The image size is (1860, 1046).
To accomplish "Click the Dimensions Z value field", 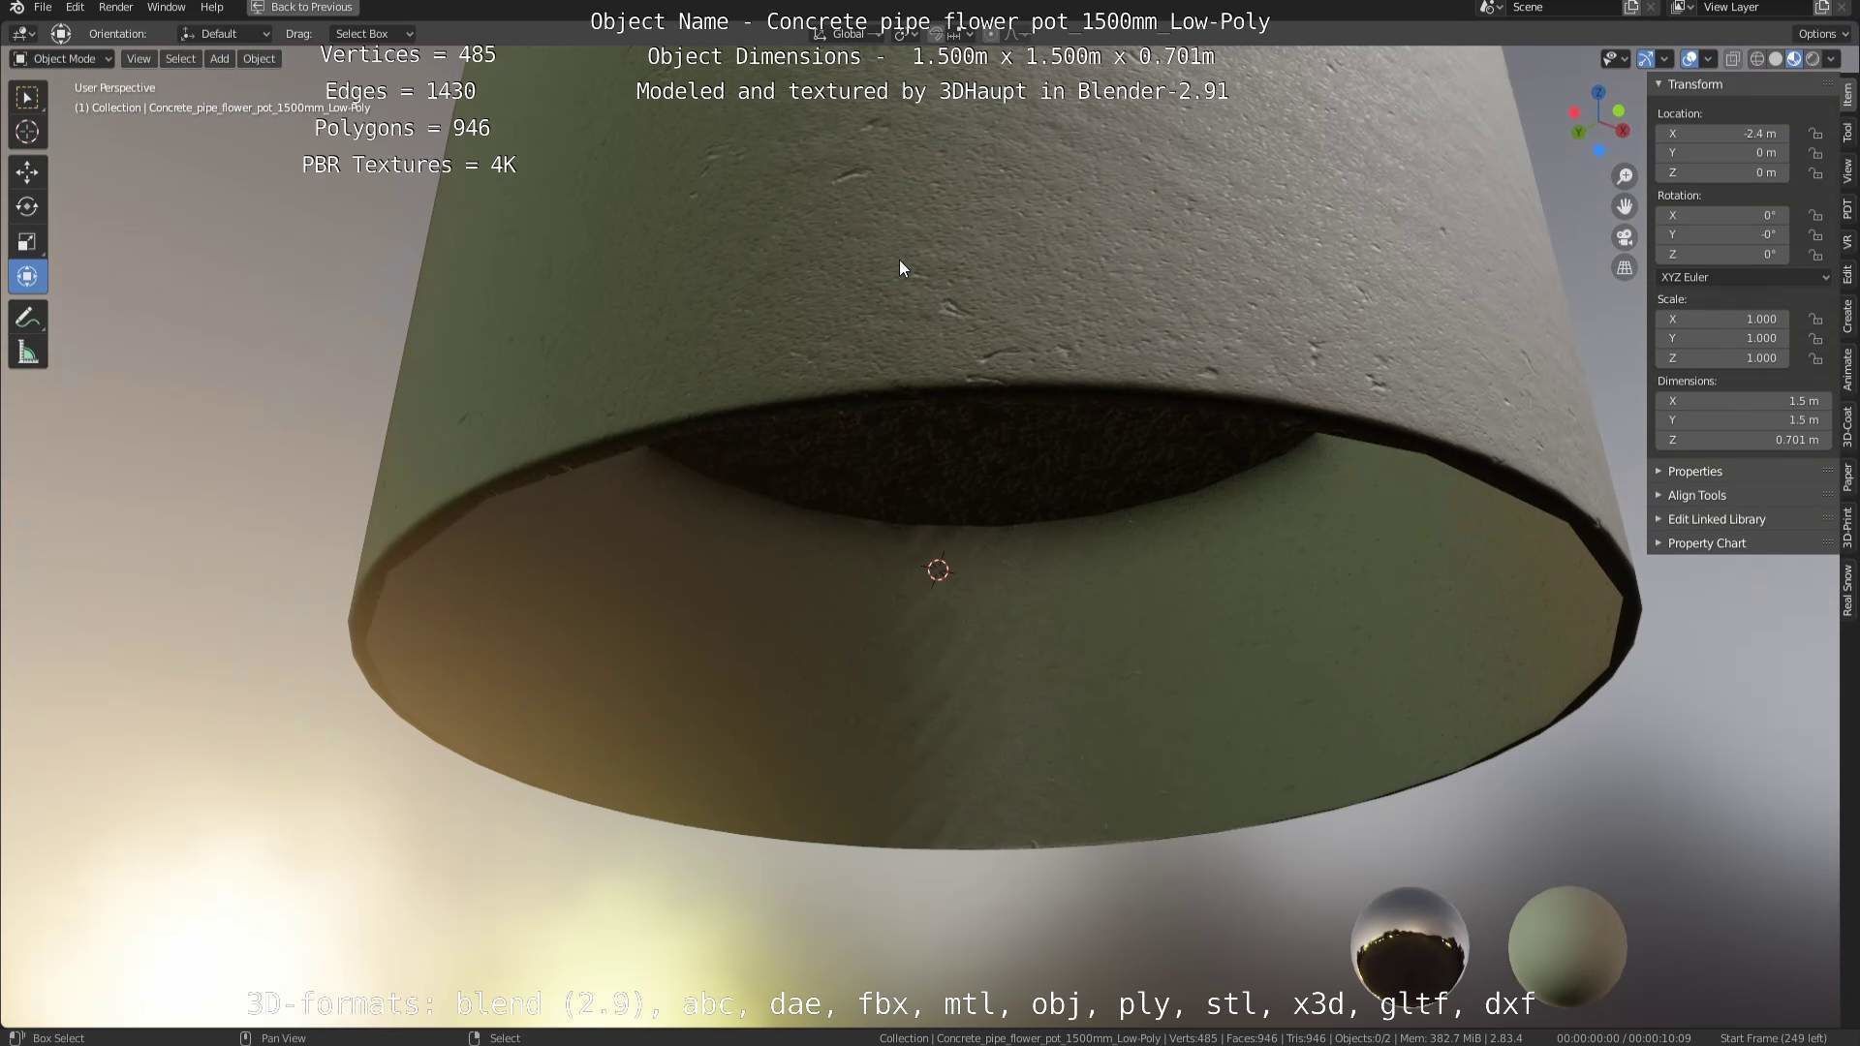I will coord(1744,440).
